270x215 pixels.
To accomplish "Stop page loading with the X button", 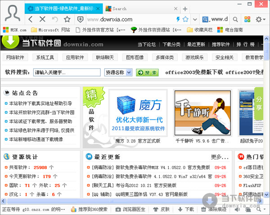I will point(42,19).
